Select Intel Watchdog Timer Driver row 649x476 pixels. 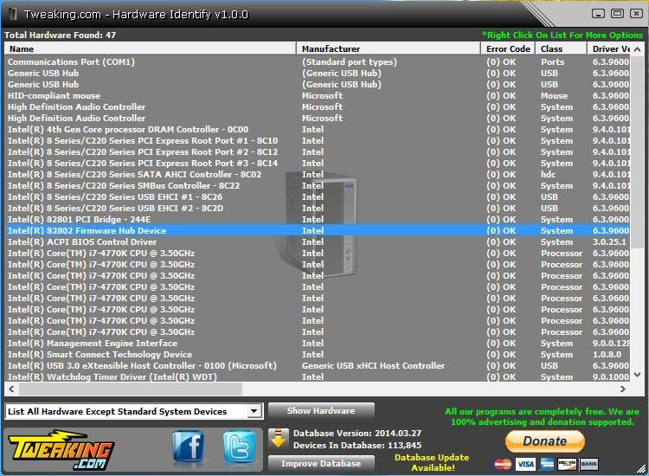(318, 376)
